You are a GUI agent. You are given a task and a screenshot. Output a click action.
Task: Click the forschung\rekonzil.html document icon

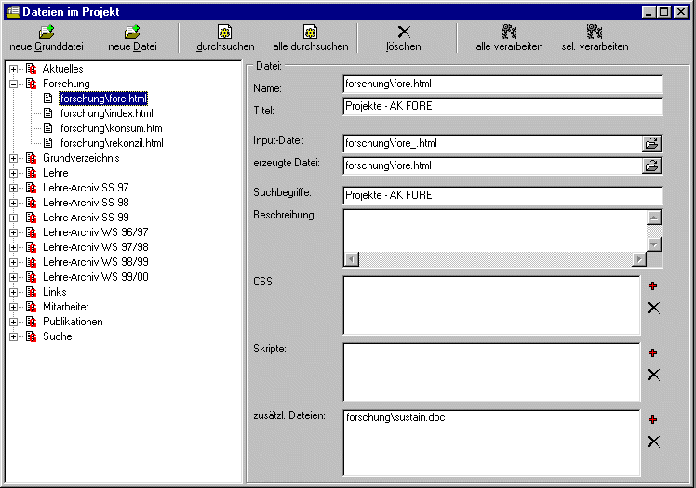48,143
